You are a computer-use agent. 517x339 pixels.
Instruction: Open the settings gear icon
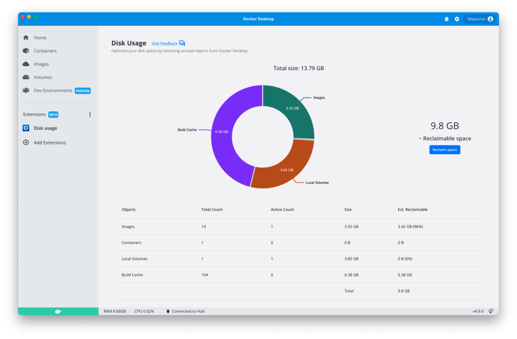[x=456, y=19]
